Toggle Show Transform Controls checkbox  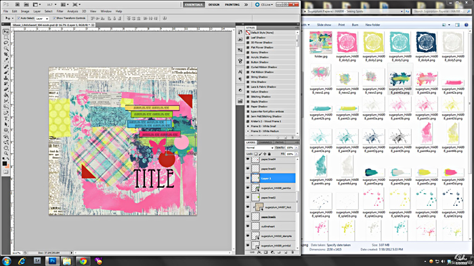(54, 18)
